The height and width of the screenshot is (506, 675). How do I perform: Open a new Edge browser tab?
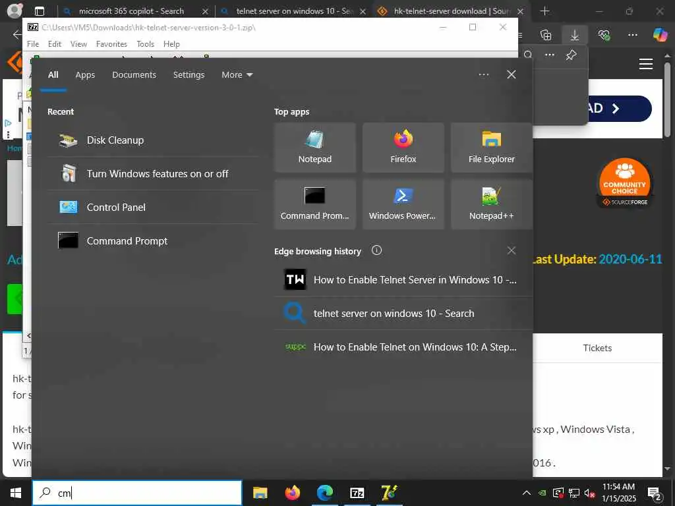click(545, 11)
